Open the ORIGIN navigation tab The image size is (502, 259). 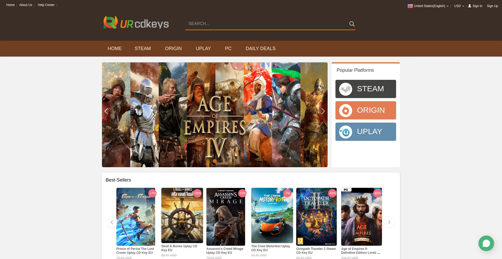(173, 49)
